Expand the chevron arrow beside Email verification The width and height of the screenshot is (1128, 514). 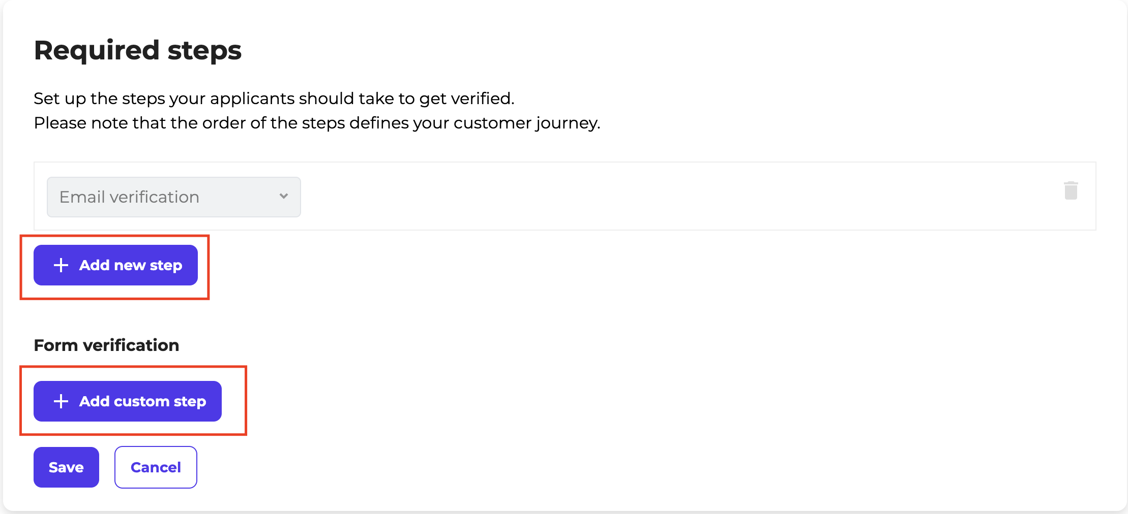tap(284, 197)
